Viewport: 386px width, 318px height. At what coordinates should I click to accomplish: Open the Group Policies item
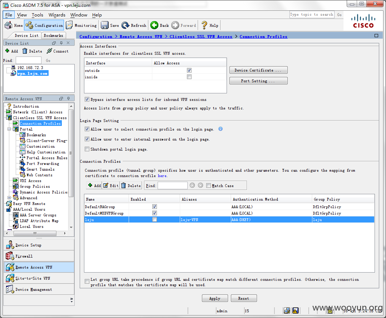35,186
